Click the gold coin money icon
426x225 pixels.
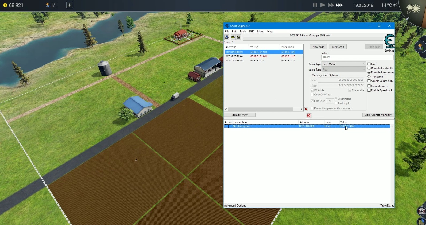pos(5,5)
